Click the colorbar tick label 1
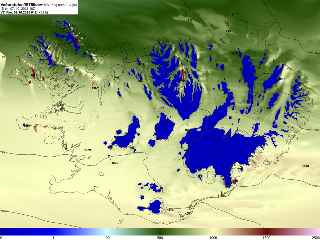This screenshot has width=320, height=240. point(53,238)
